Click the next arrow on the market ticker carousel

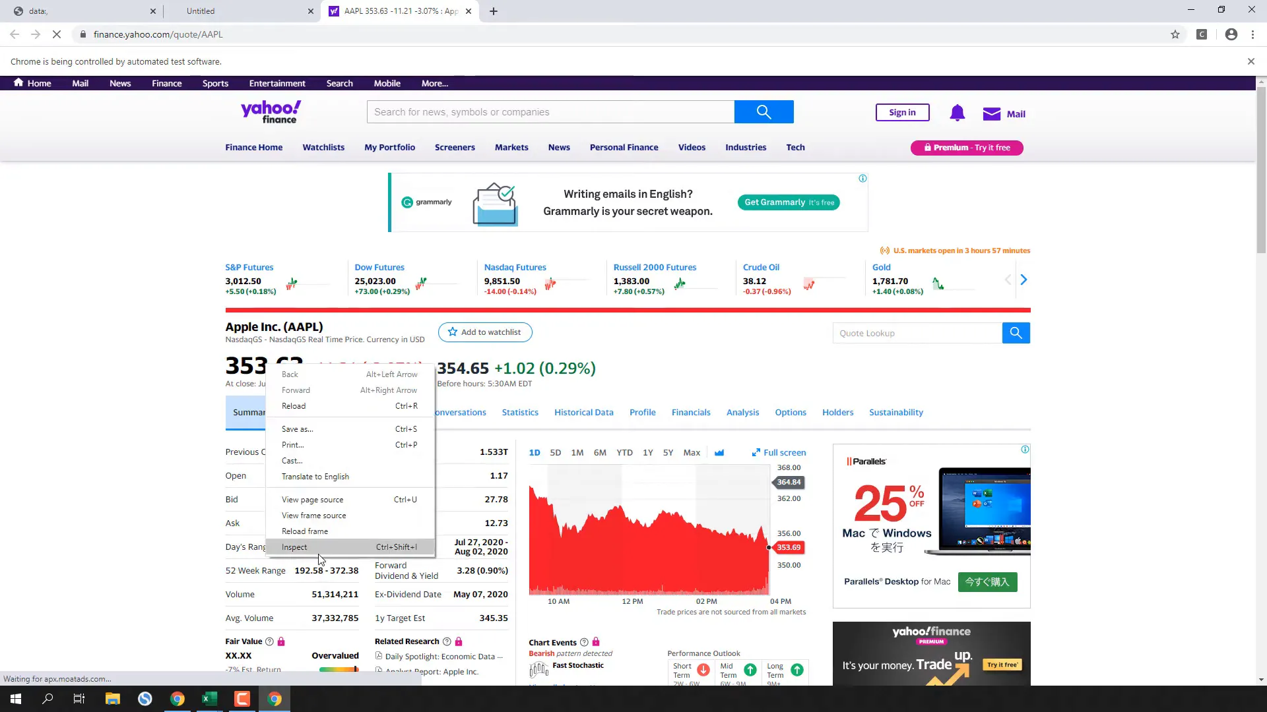tap(1023, 279)
